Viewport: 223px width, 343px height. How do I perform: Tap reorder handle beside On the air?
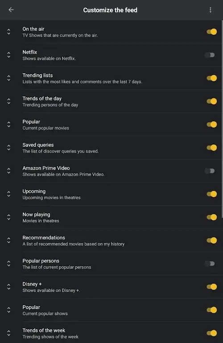click(9, 32)
